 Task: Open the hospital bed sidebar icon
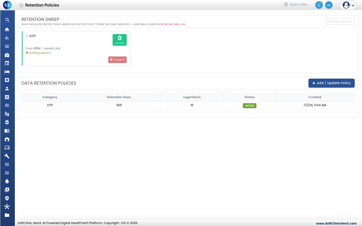(x=7, y=72)
